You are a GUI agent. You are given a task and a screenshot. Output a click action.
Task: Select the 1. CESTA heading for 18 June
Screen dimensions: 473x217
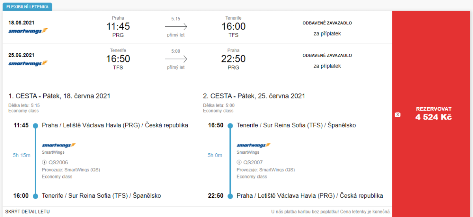(59, 96)
